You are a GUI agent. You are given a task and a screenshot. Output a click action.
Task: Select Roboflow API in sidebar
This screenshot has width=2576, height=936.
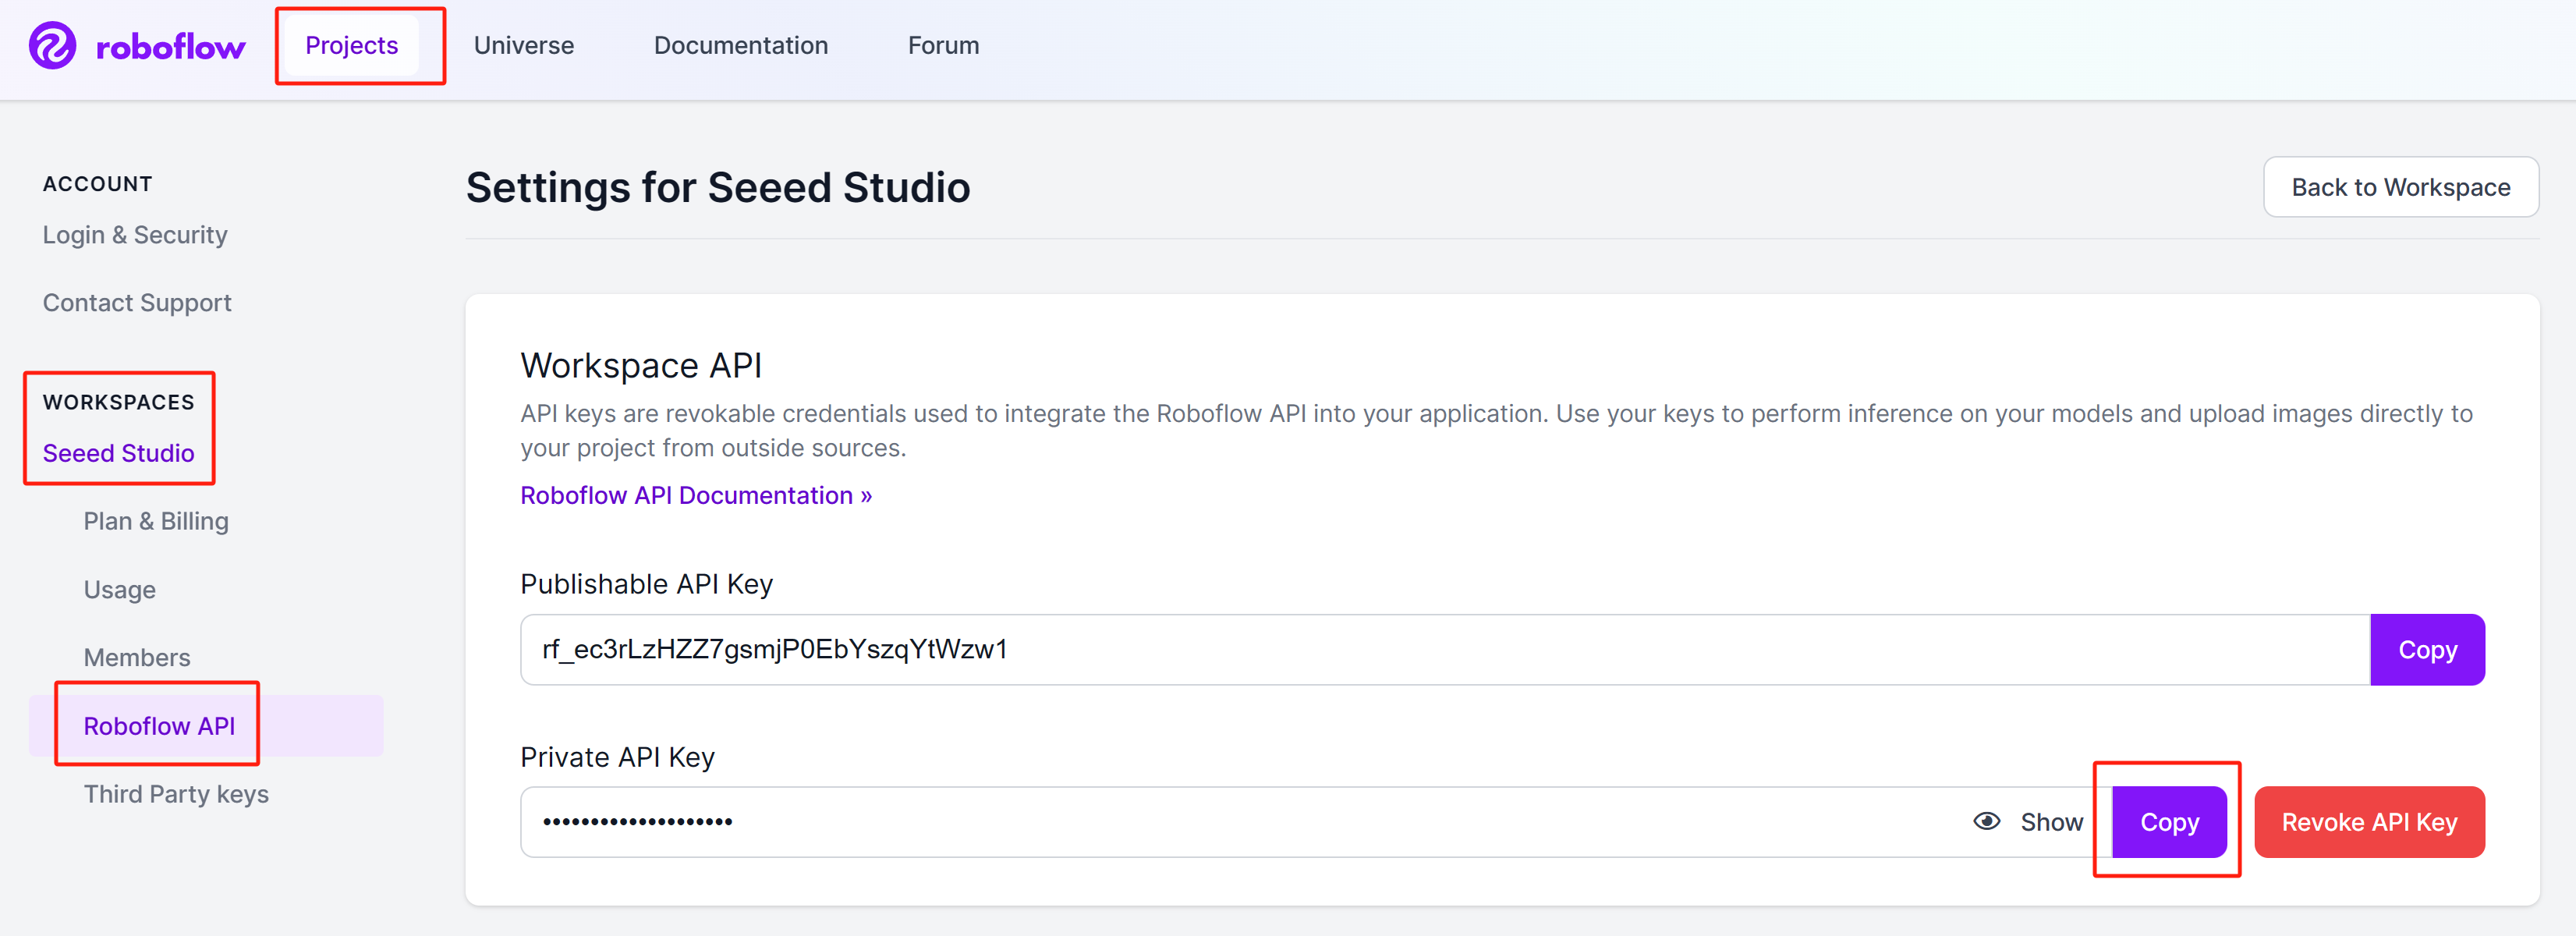pyautogui.click(x=206, y=725)
